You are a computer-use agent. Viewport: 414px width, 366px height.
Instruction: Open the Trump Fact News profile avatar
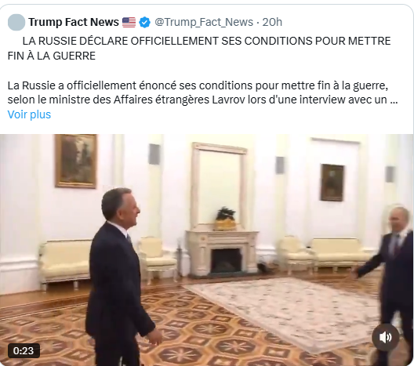point(16,22)
